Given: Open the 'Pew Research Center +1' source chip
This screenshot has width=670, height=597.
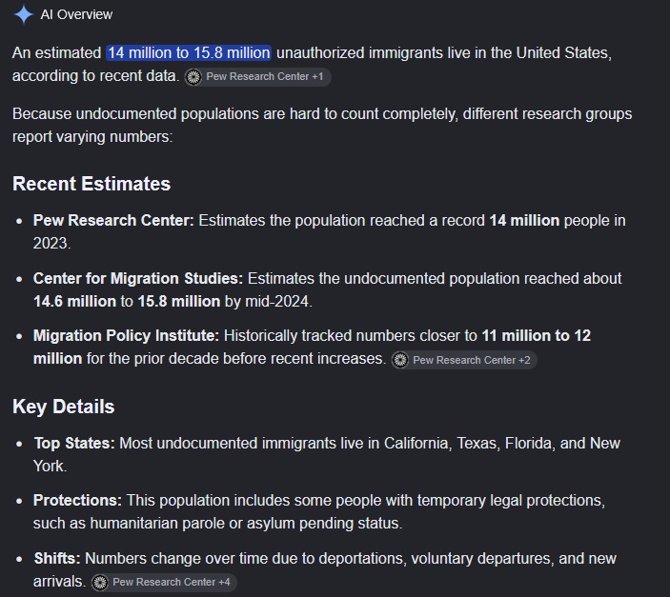Looking at the screenshot, I should click(x=257, y=77).
